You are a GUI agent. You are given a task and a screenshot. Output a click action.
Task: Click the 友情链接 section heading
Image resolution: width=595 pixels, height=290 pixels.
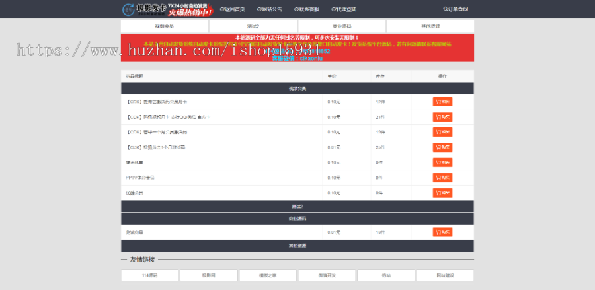point(142,260)
